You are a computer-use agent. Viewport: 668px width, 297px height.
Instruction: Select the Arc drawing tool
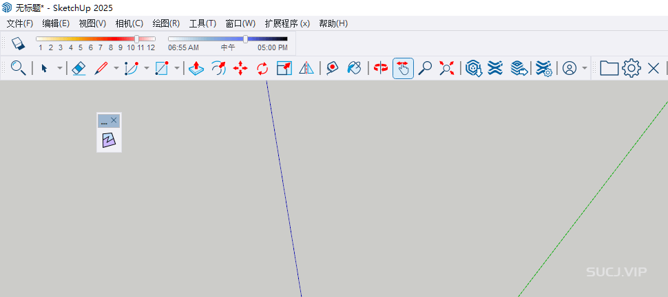click(x=132, y=68)
